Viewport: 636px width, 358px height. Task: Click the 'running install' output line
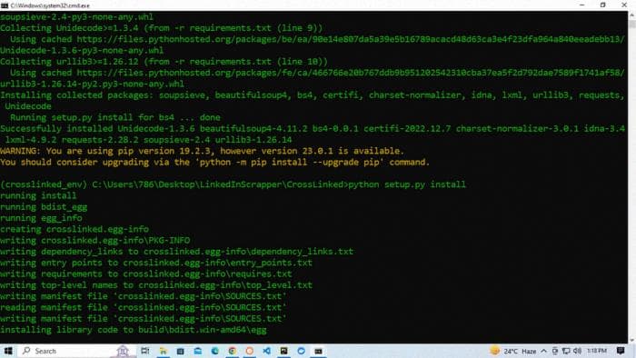coord(38,196)
